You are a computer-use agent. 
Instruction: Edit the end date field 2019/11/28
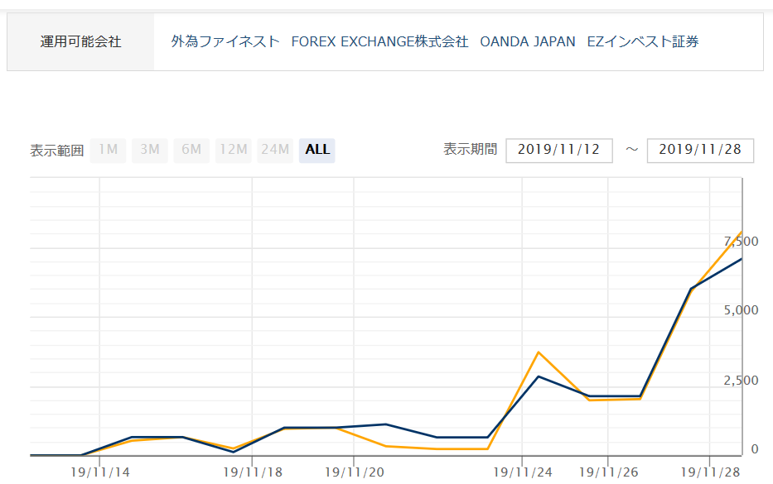pos(700,151)
